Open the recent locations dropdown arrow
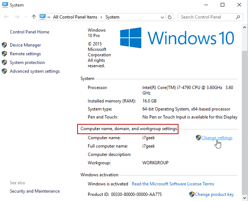The image size is (248, 201). coord(25,17)
